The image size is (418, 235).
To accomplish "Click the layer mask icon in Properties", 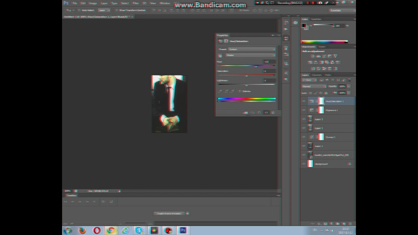I will tap(226, 41).
